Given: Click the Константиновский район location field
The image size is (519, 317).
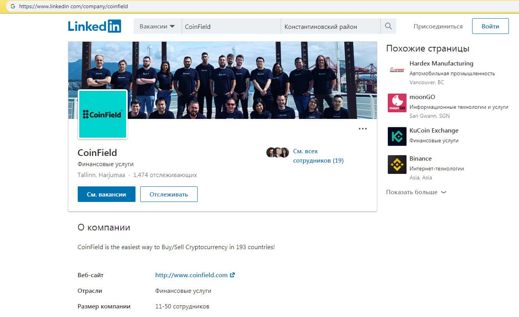Looking at the screenshot, I should [x=331, y=26].
